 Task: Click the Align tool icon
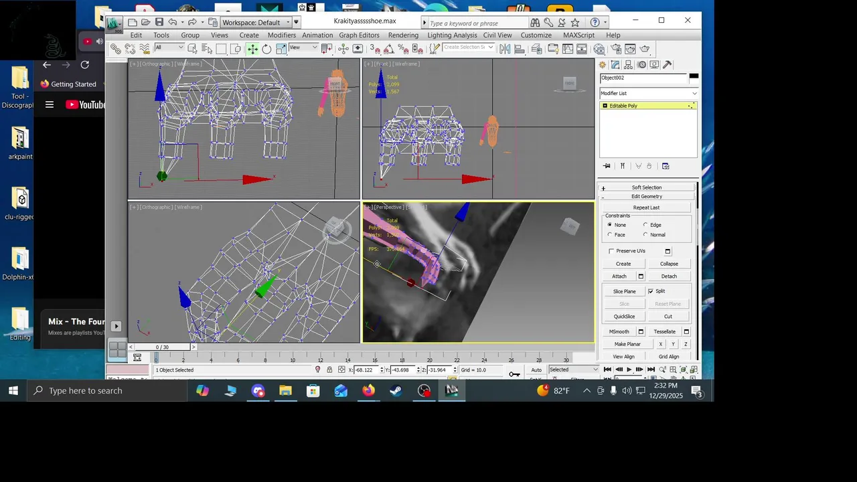(x=520, y=49)
